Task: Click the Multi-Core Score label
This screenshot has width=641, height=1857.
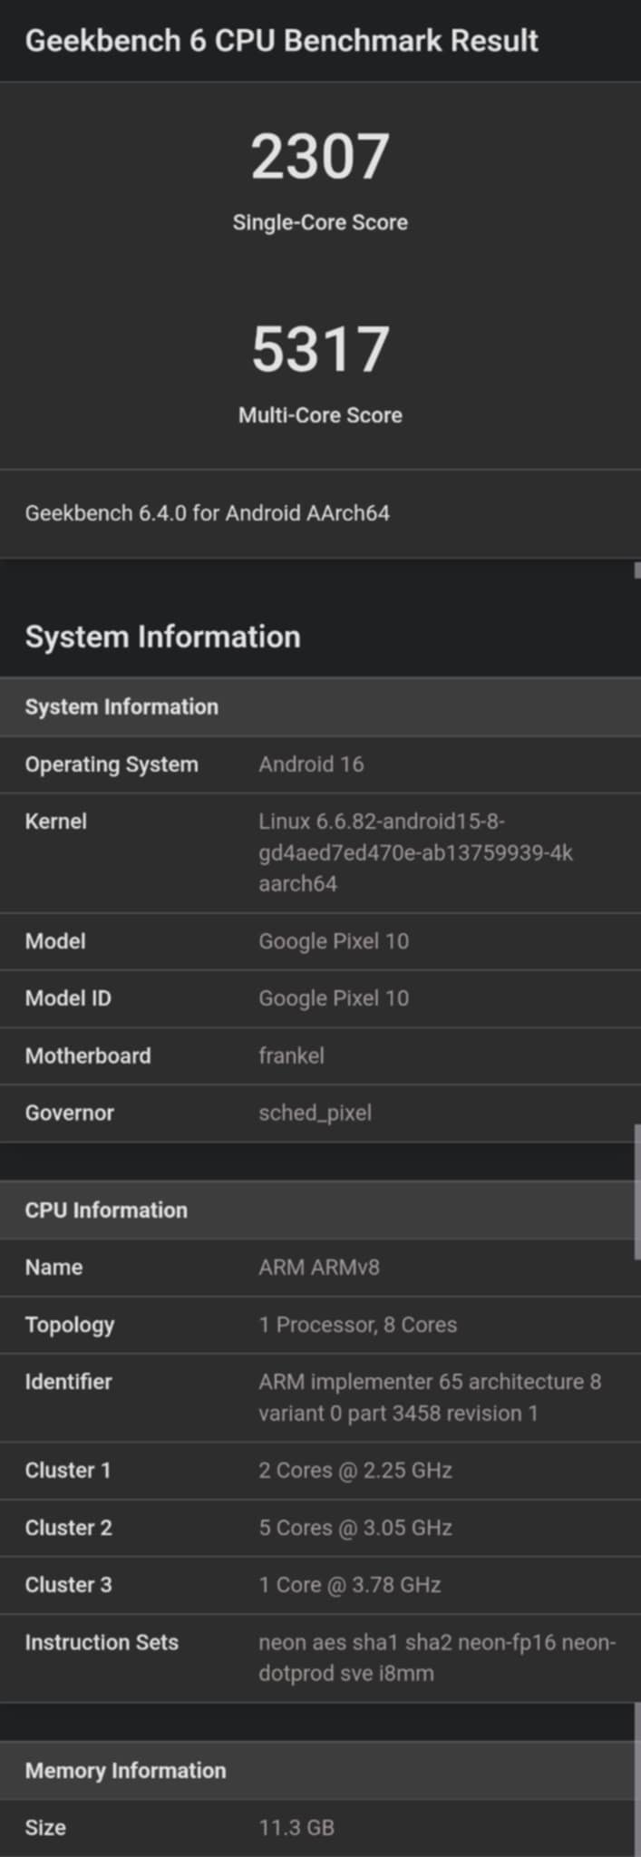Action: tap(320, 415)
